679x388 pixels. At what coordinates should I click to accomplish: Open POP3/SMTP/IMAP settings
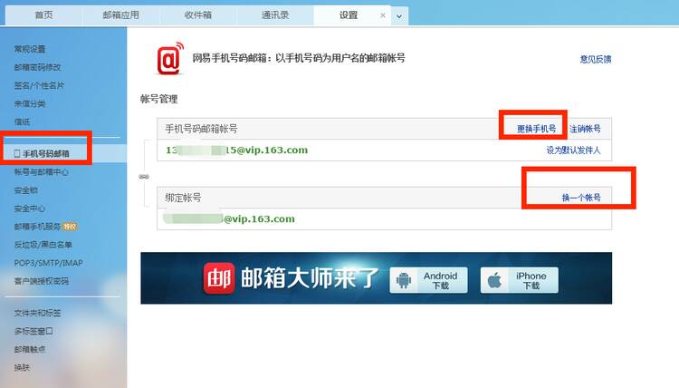(x=48, y=263)
